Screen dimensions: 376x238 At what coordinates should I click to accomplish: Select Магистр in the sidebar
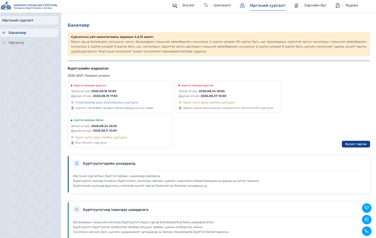pyautogui.click(x=29, y=43)
